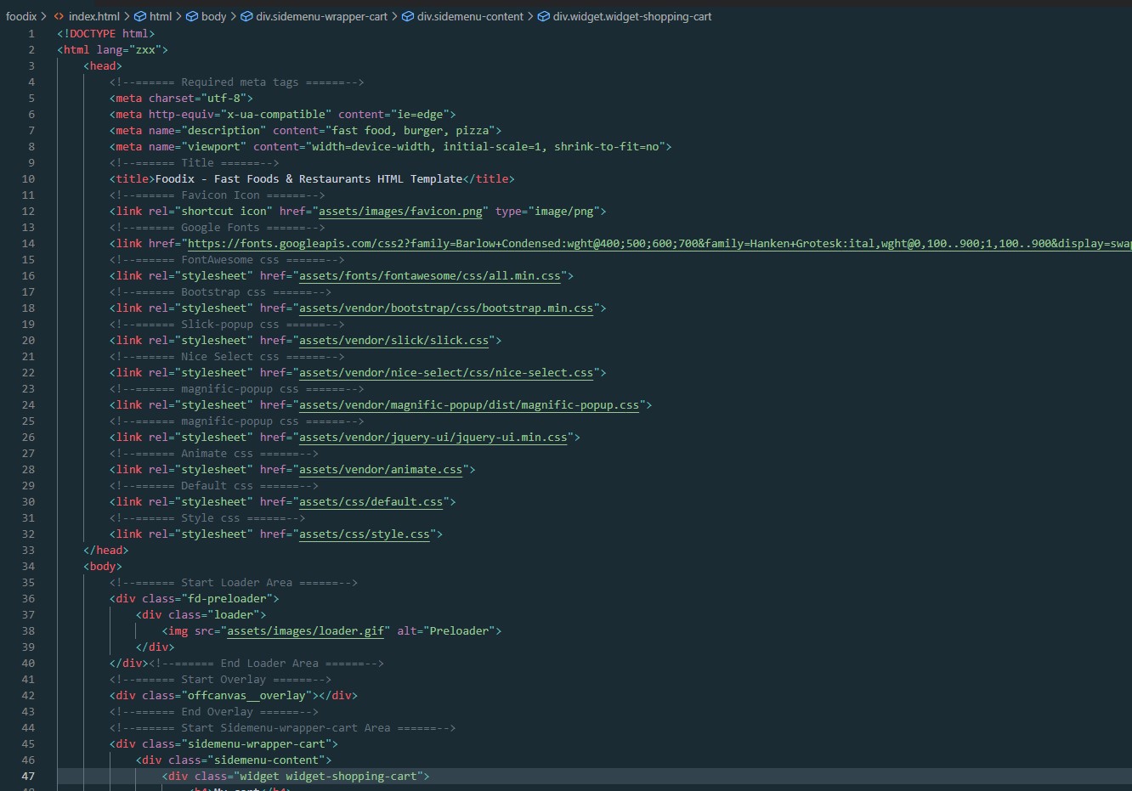Expand the chevron after div.sidemenu-content breadcrumb
Screen dimensions: 1132x791
pyautogui.click(x=530, y=16)
